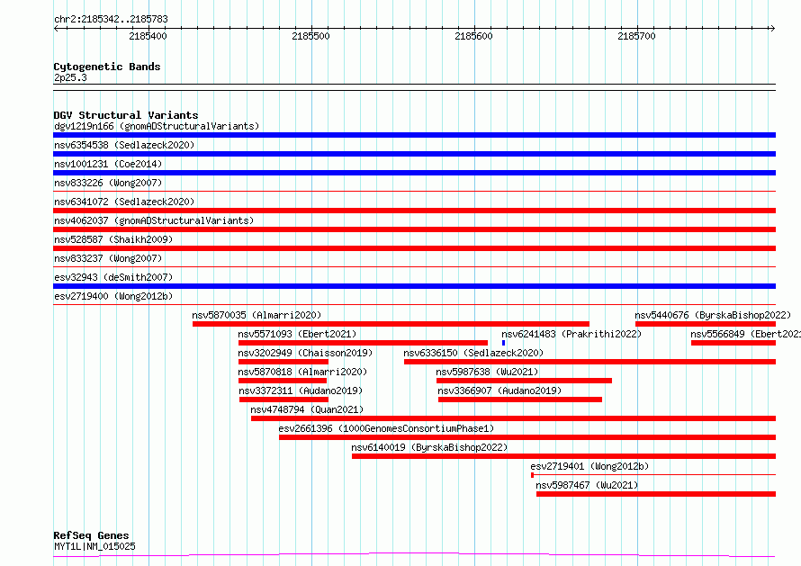
Task: Click the red bar under nsv5870035
Action: (x=391, y=324)
